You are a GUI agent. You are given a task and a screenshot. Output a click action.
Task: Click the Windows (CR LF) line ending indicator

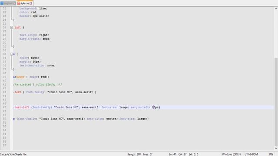point(232,154)
